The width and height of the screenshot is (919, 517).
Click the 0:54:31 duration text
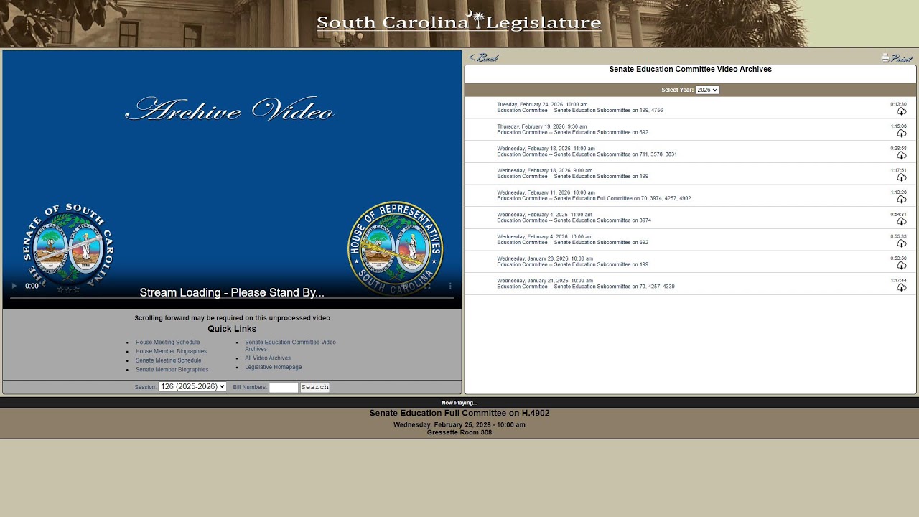[898, 215]
